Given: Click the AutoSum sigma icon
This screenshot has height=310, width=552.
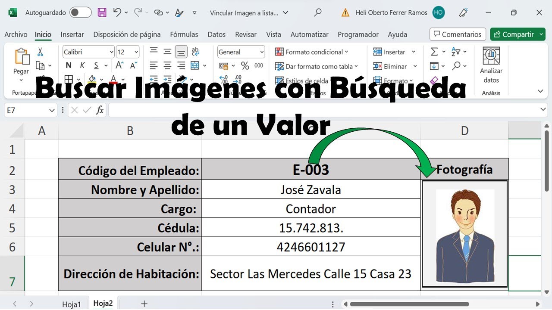Looking at the screenshot, I should coord(434,52).
